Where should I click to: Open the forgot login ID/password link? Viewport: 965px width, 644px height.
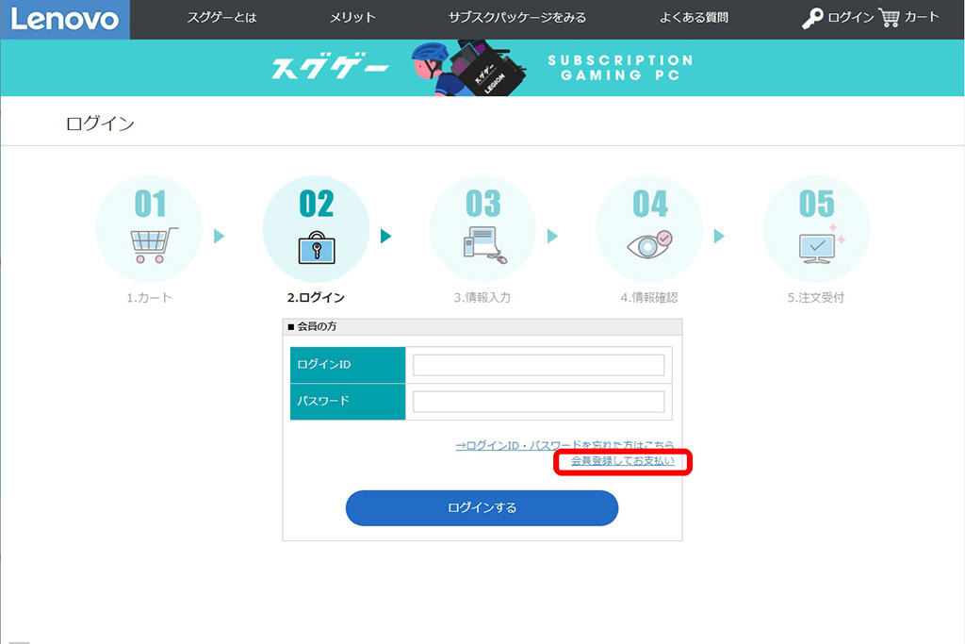click(x=564, y=444)
